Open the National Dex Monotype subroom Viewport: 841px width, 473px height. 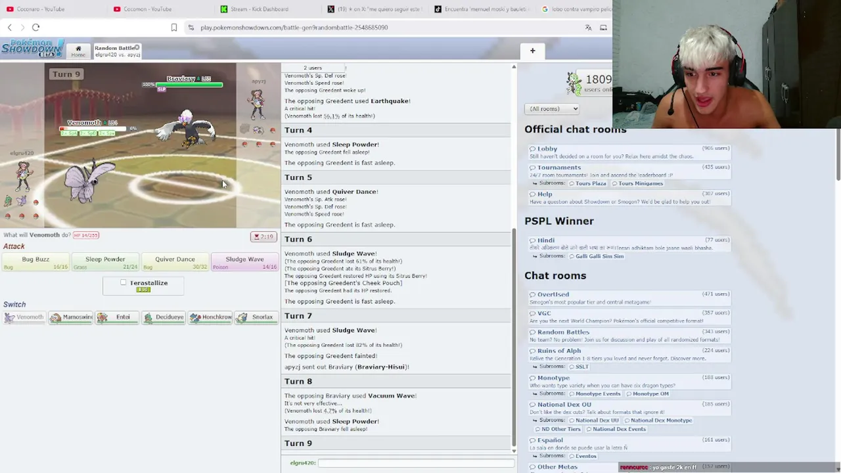(x=658, y=420)
